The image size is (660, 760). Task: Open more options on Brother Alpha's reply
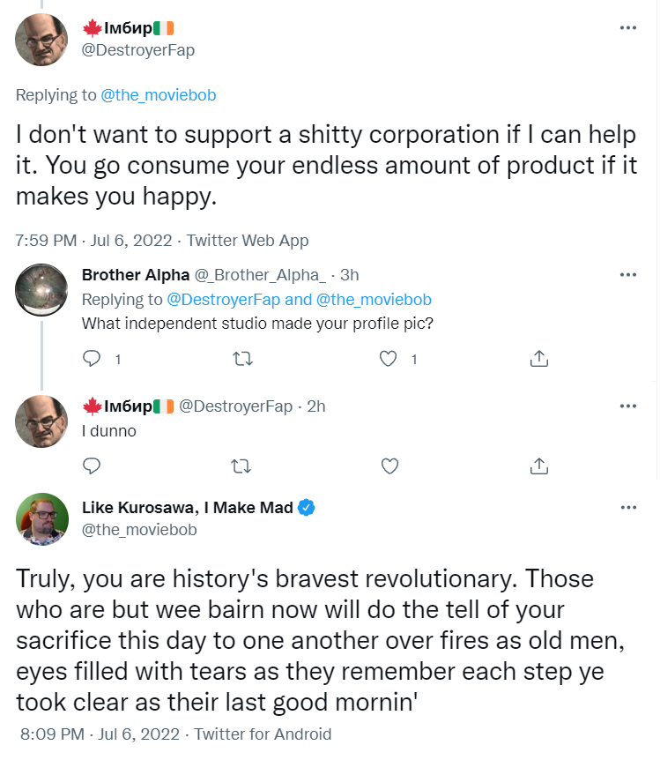point(627,275)
